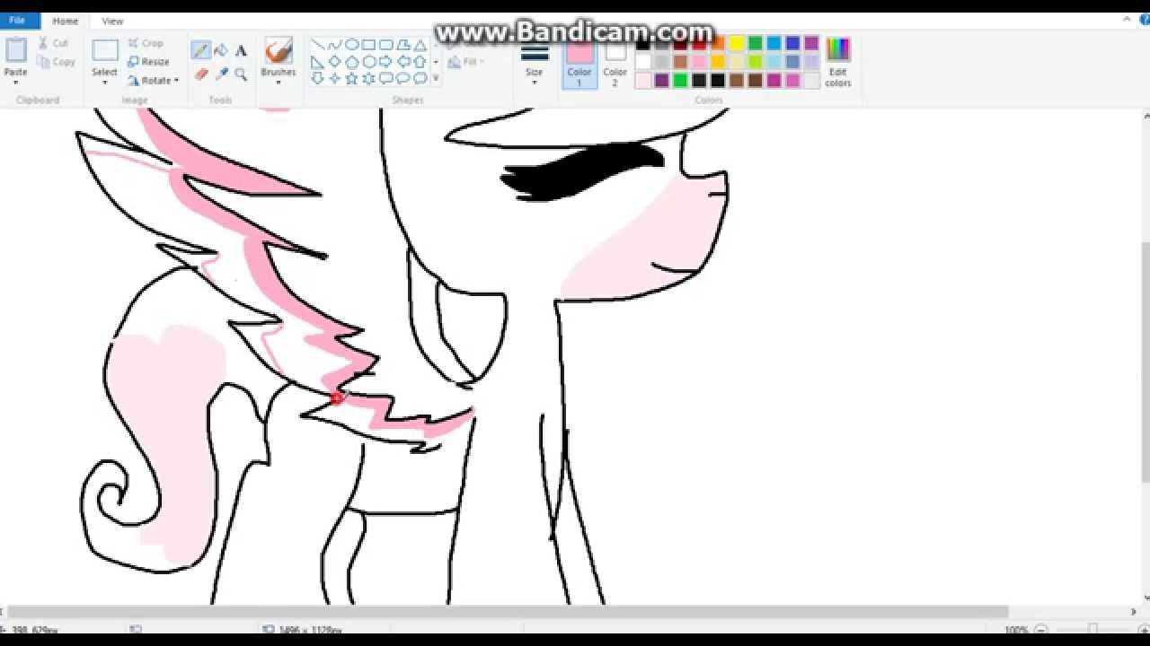Choose the Hexagon shape
The height and width of the screenshot is (646, 1150).
tap(369, 62)
